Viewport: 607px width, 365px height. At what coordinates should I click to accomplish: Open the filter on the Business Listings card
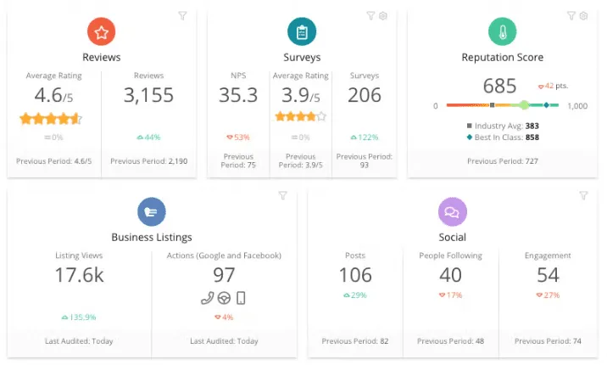click(283, 195)
